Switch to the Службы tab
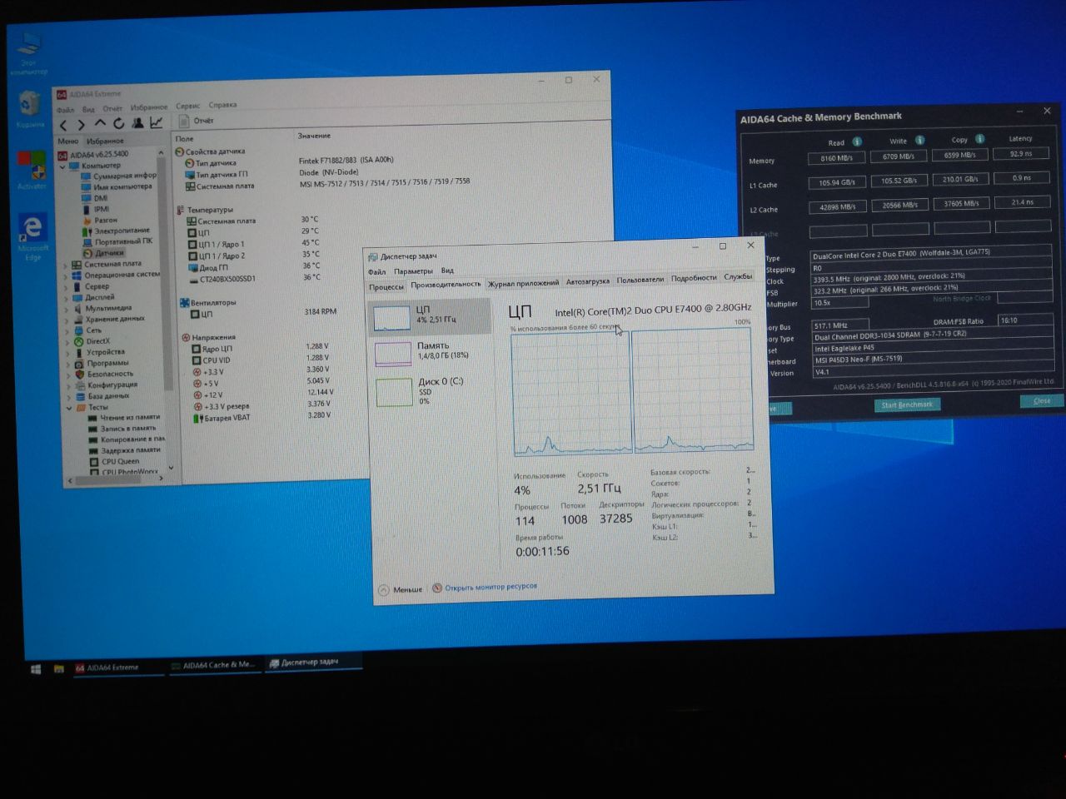Screen dimensions: 1066x799 [737, 276]
